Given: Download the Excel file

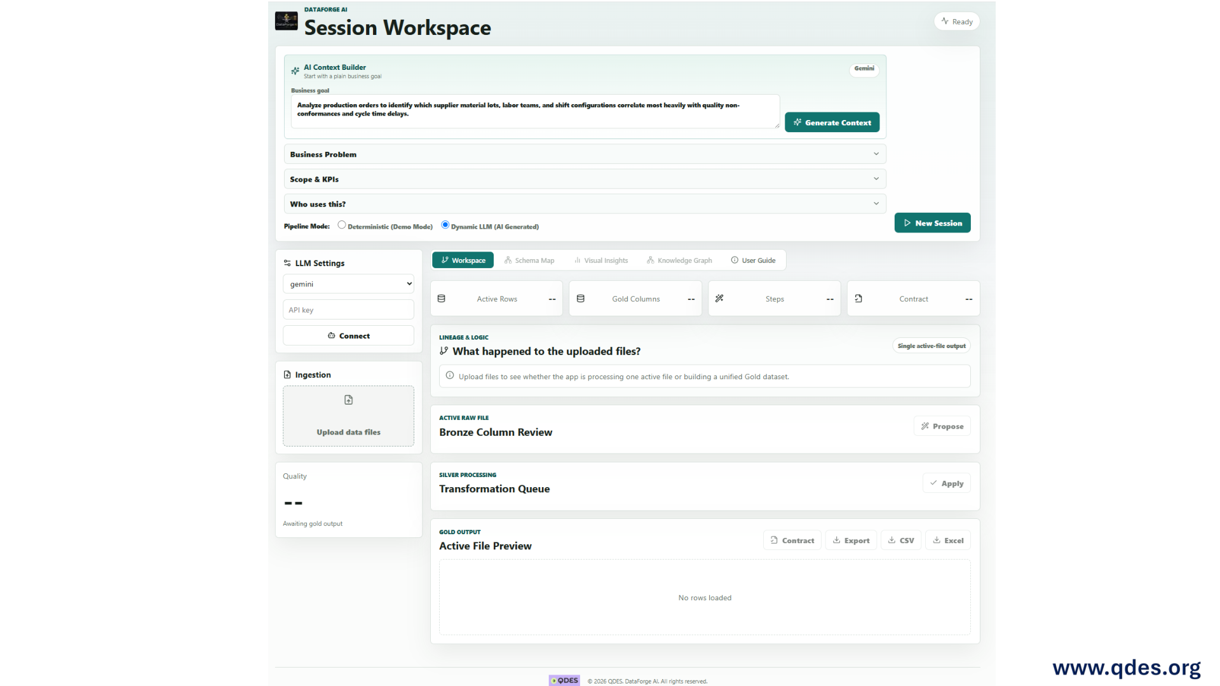Looking at the screenshot, I should 947,541.
